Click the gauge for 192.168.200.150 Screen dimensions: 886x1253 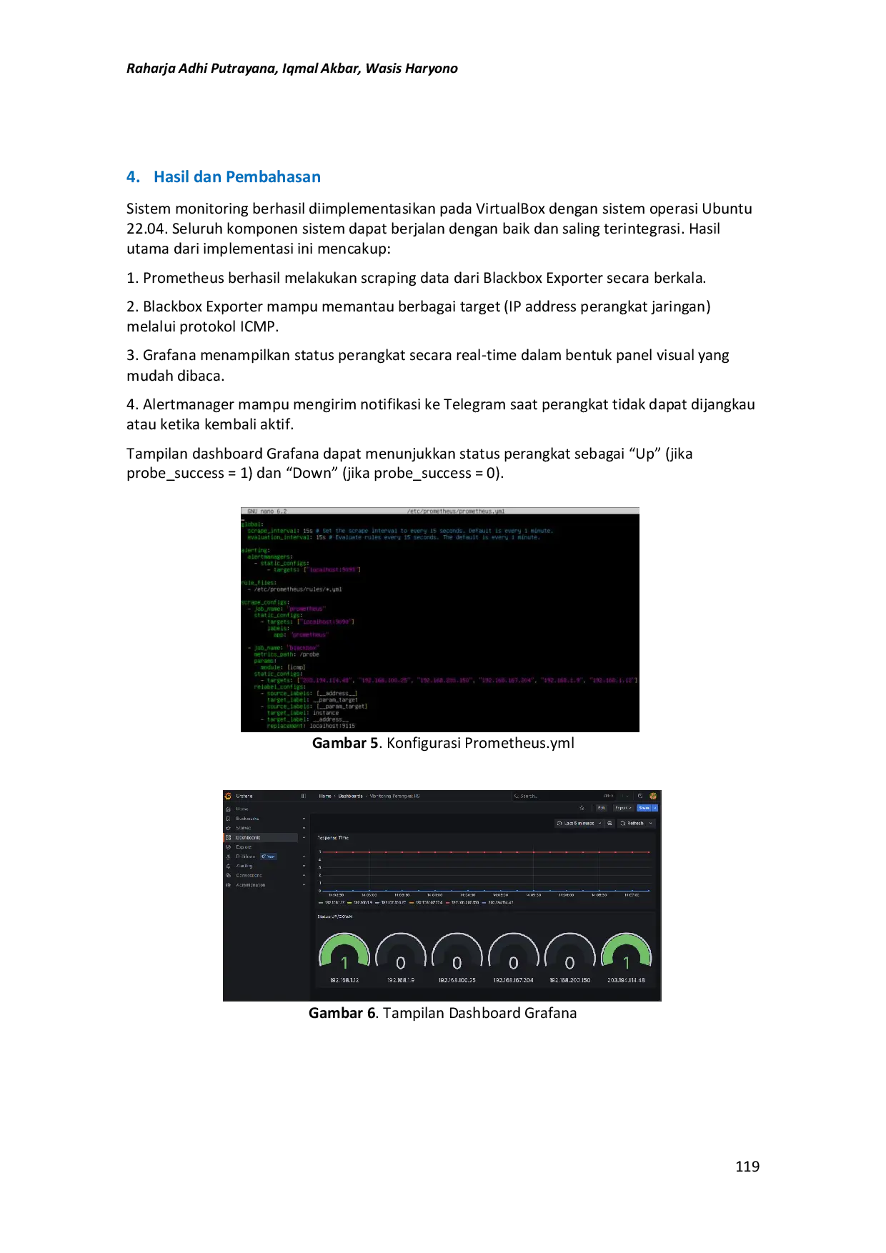coord(569,952)
